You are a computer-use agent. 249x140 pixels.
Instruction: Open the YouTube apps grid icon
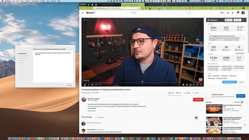click(x=233, y=13)
